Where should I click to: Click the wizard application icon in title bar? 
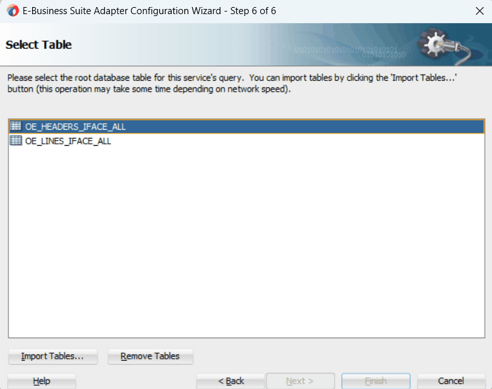[13, 11]
